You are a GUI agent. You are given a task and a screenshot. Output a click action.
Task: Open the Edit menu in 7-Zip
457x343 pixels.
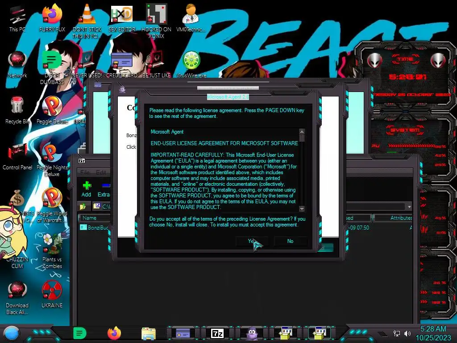tap(101, 172)
